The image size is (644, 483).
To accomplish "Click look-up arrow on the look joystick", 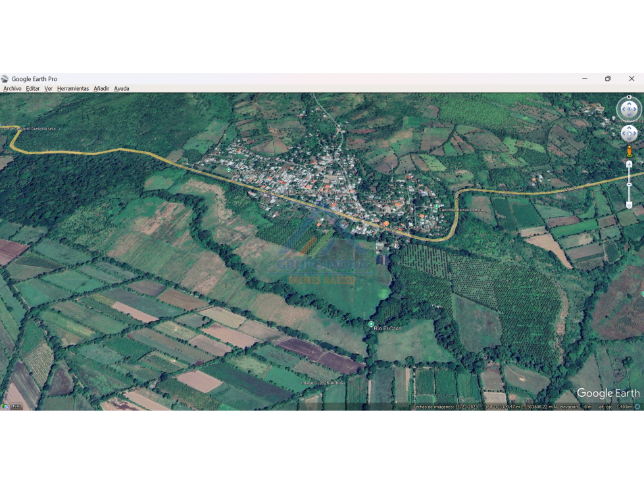I will click(630, 103).
